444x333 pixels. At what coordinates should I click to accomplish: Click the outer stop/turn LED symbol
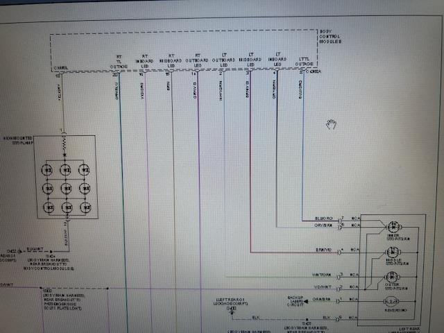[392, 277]
